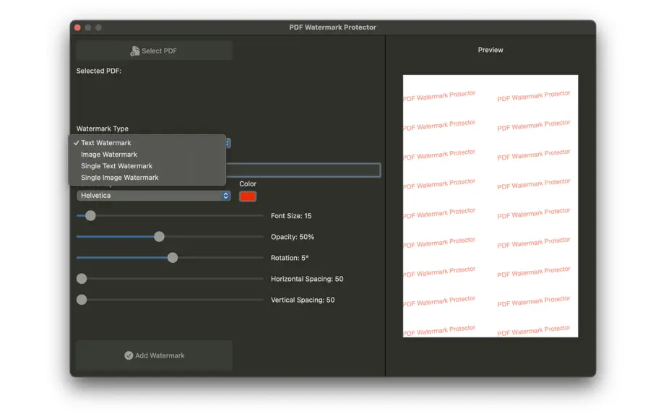This screenshot has width=666, height=416.
Task: Click the 'Vertical Spacing: 50' label
Action: pos(303,300)
